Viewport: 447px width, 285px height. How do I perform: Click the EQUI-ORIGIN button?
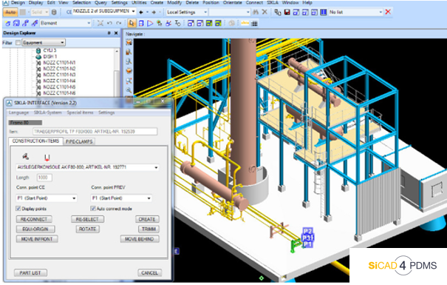coord(35,229)
